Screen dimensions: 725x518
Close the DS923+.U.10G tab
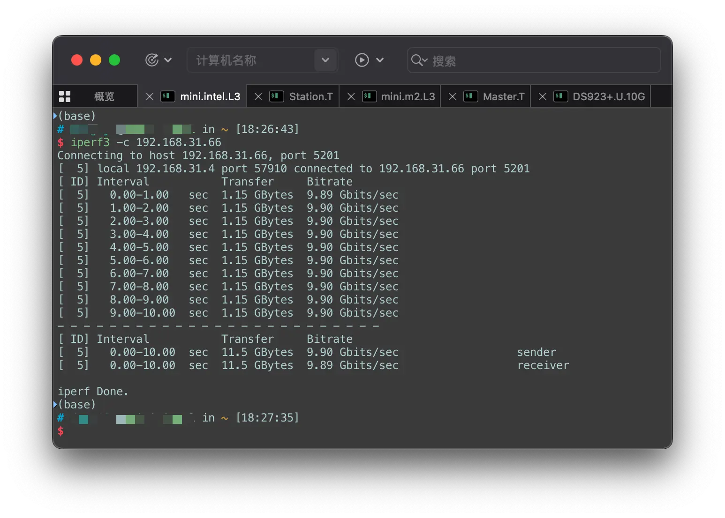click(x=542, y=96)
